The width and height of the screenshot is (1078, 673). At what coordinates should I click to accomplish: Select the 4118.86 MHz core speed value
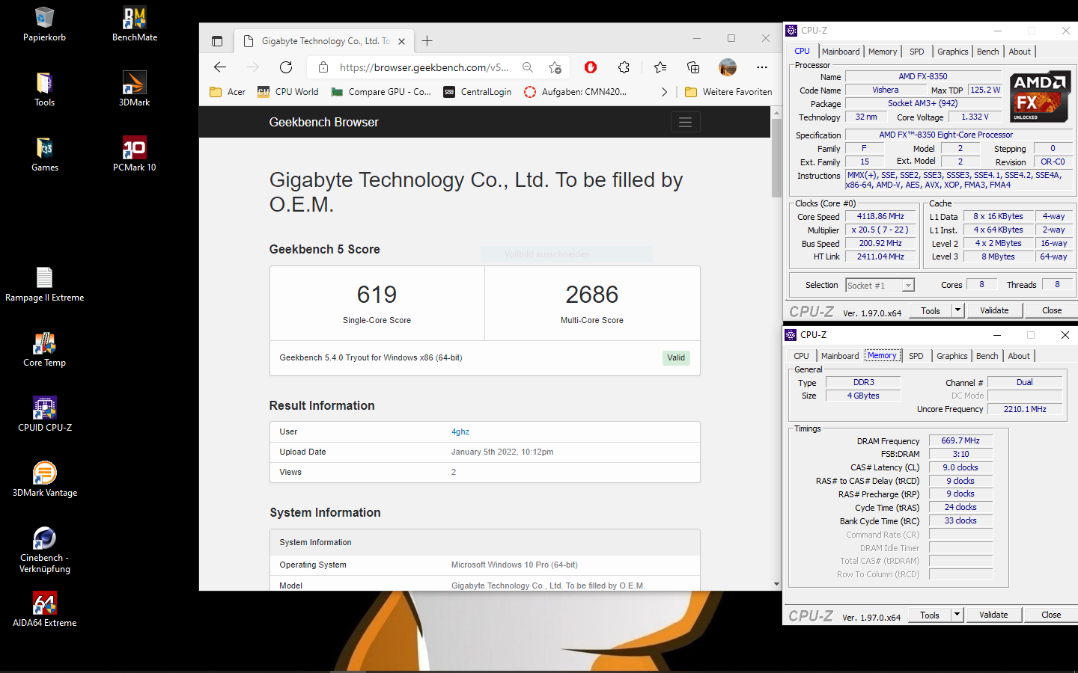(881, 216)
